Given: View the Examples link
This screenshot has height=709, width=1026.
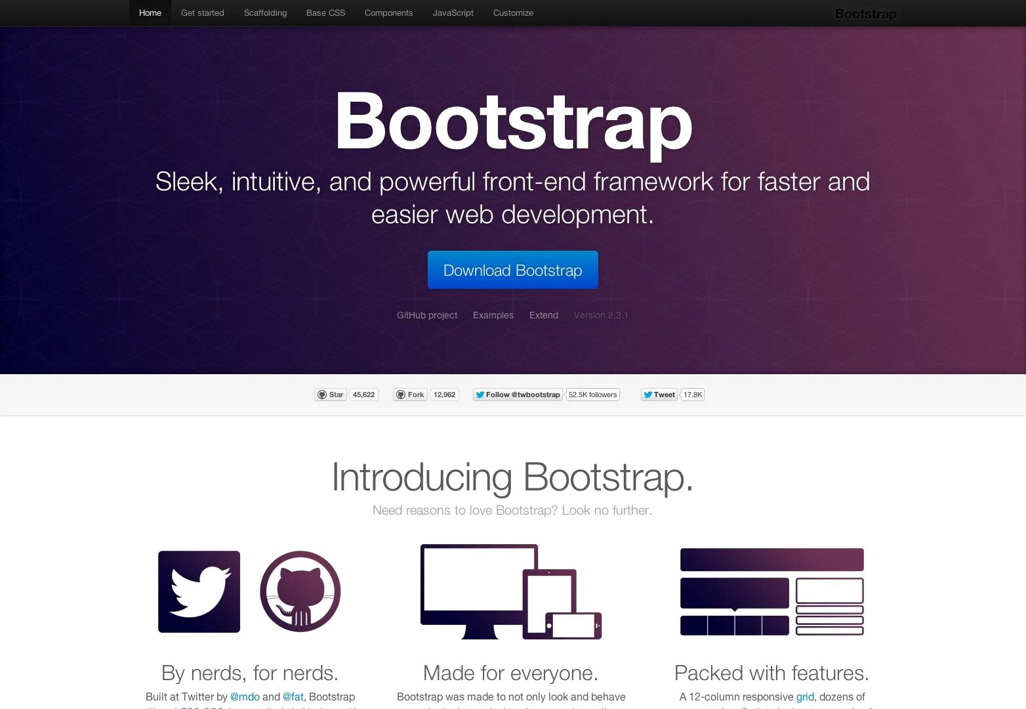Looking at the screenshot, I should point(493,315).
